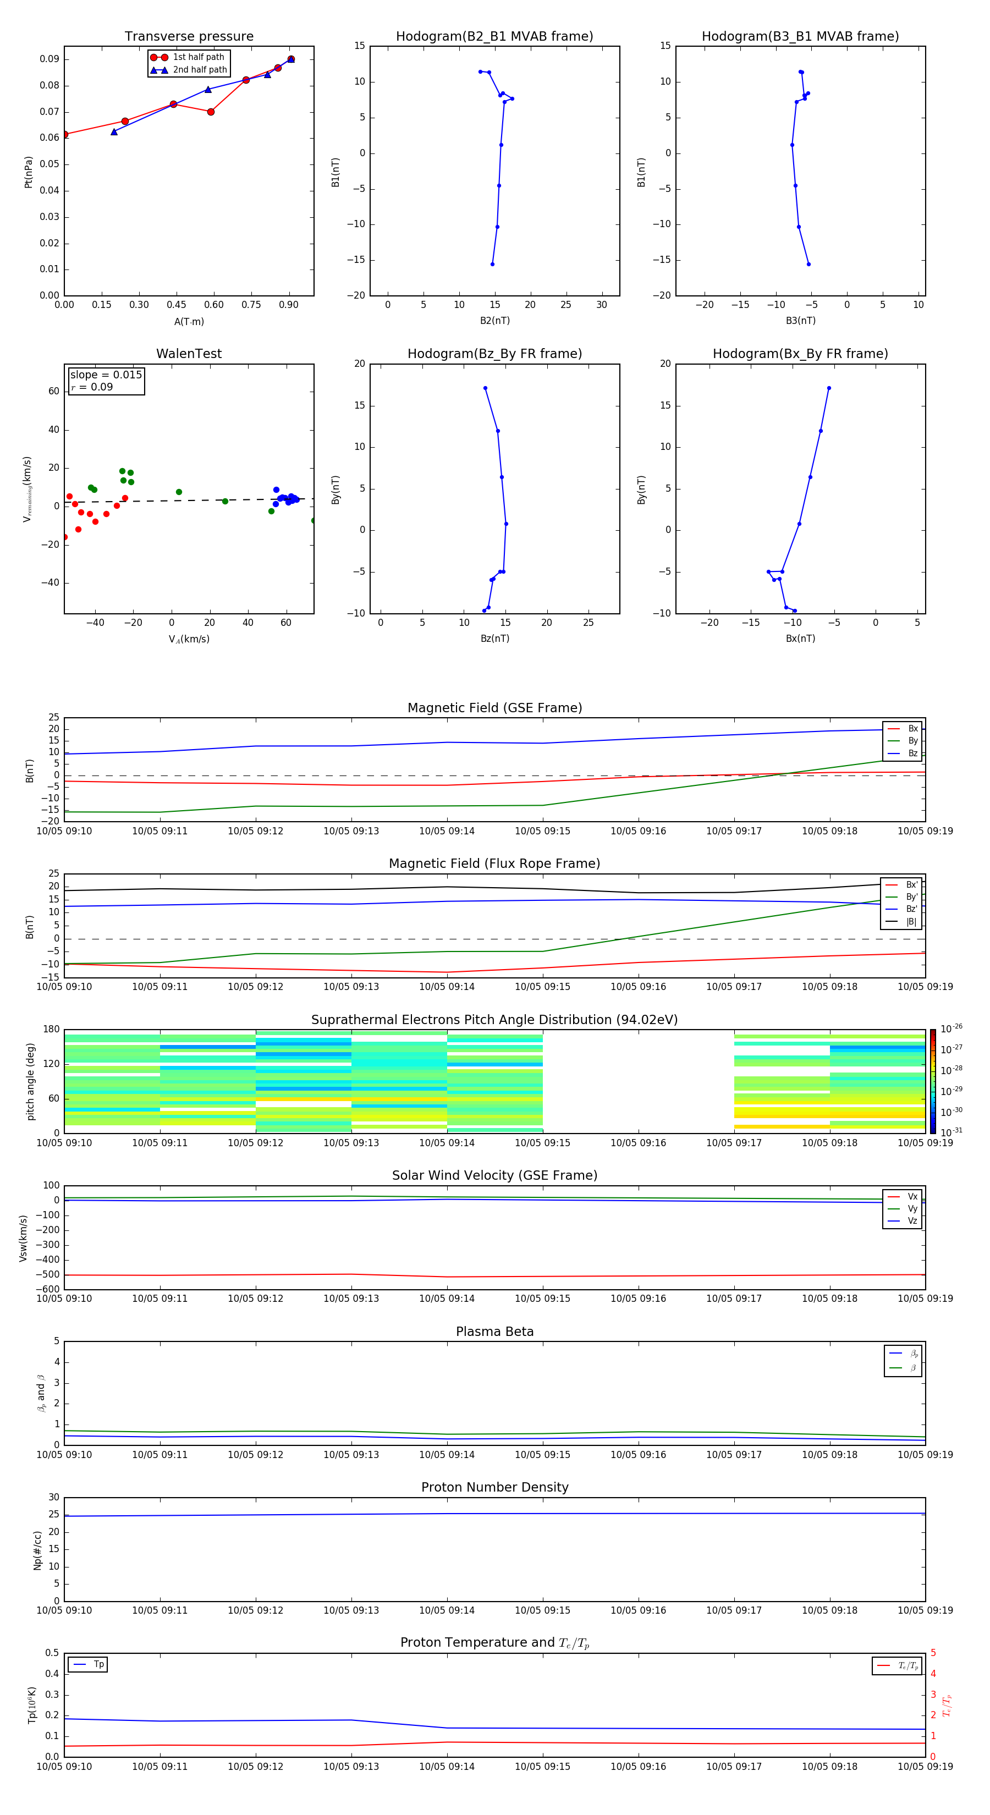The image size is (990, 1815).
Task: Click the 'B3(nT)' axis label
Action: [x=800, y=321]
